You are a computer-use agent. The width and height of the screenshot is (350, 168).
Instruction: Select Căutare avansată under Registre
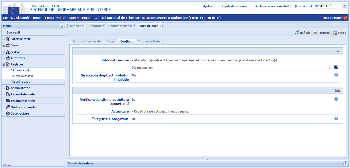click(x=22, y=76)
